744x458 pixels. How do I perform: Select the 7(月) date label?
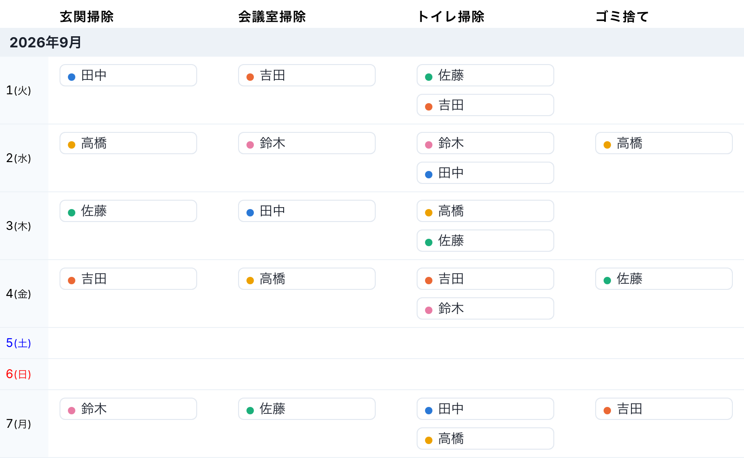19,424
